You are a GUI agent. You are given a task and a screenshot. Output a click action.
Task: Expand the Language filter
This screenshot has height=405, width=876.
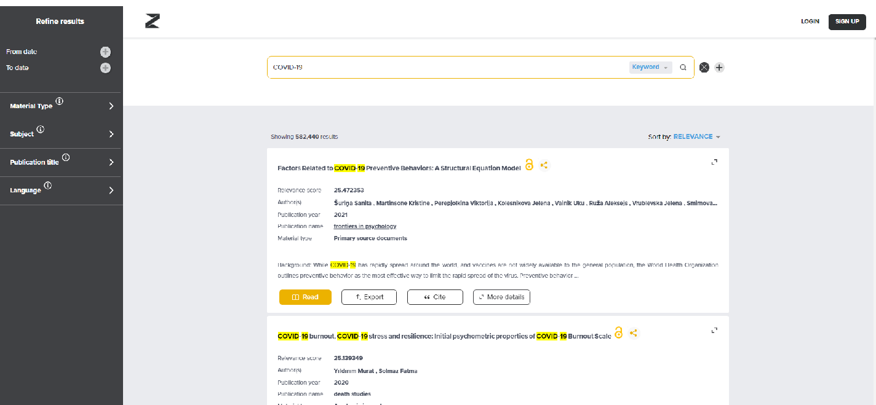[x=111, y=191]
